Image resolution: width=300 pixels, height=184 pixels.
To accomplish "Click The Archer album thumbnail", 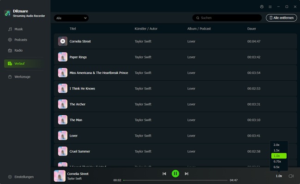I will pos(63,104).
